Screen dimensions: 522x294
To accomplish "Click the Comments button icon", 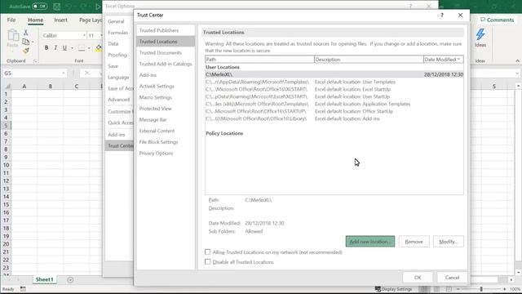I will [483, 20].
